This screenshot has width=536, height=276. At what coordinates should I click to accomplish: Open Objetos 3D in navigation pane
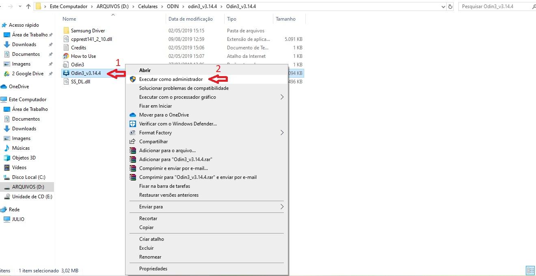coord(24,158)
